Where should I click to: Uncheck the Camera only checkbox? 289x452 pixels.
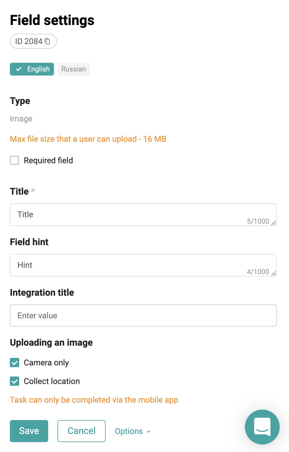coord(15,363)
